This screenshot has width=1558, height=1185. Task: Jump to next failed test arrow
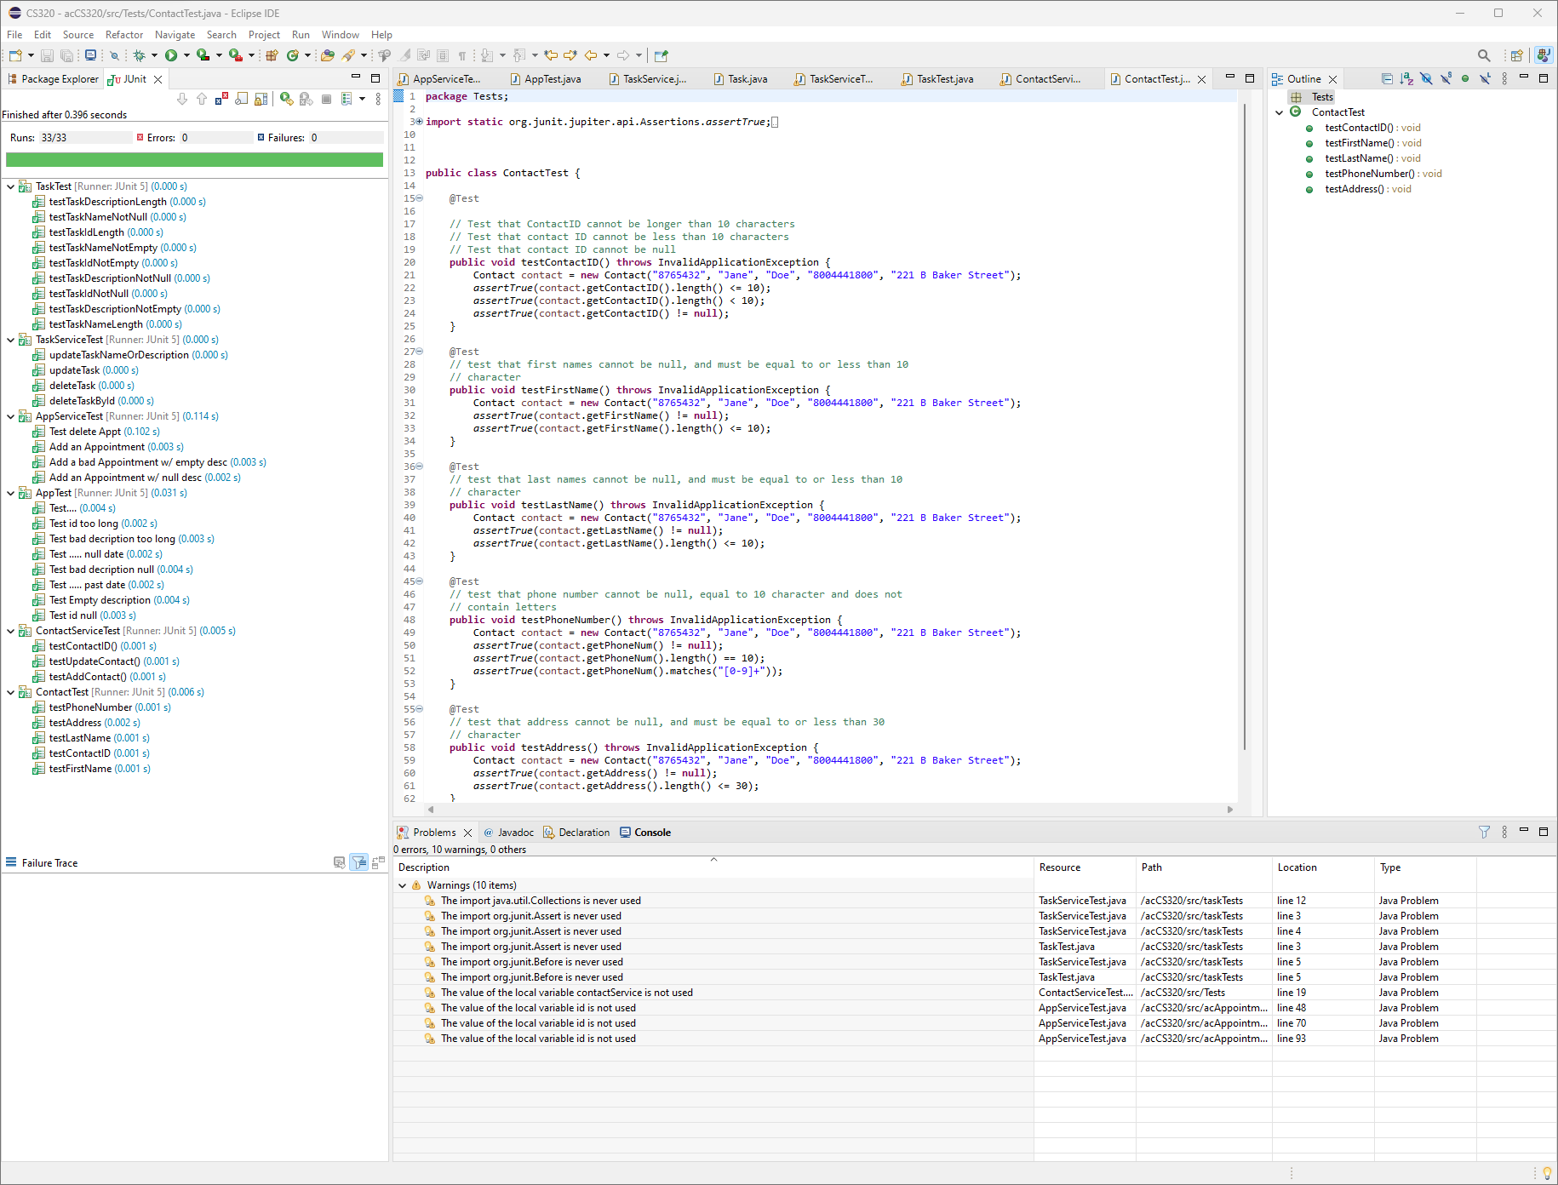(x=182, y=99)
